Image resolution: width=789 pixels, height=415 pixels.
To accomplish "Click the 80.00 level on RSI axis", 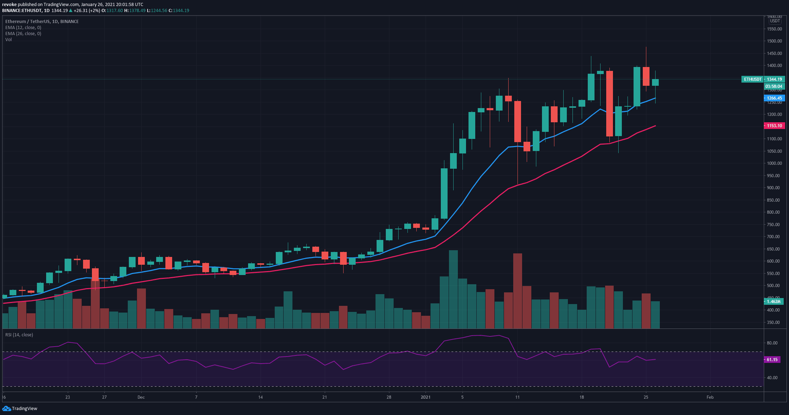I will [772, 343].
